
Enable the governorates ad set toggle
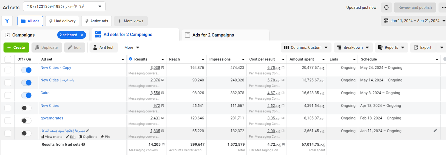click(26, 121)
